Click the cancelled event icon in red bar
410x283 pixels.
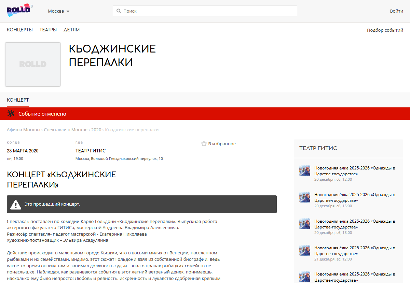11,114
